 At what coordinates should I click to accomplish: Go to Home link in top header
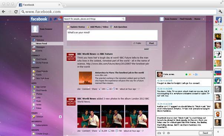[197, 19]
